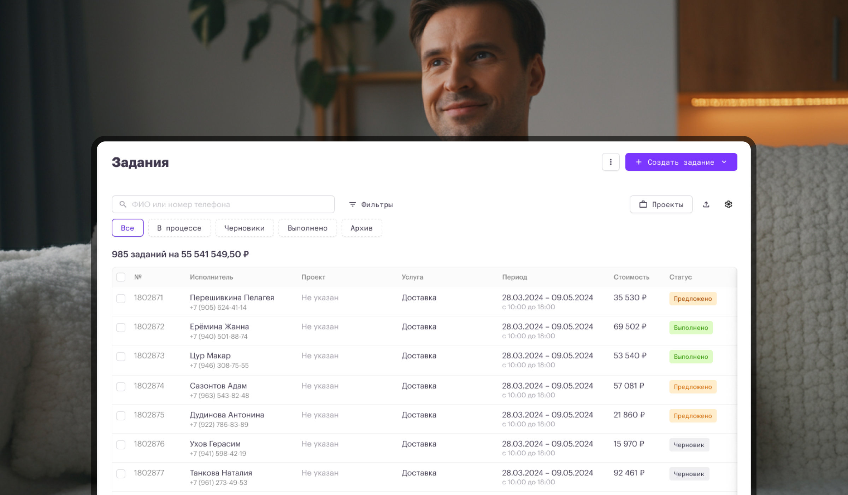Check the box for task 1802871
Image resolution: width=848 pixels, height=495 pixels.
pyautogui.click(x=121, y=298)
